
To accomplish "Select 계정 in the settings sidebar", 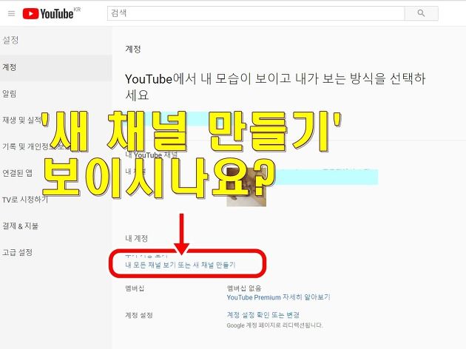I will point(56,67).
